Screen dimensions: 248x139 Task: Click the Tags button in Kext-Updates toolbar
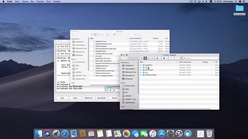(x=177, y=58)
